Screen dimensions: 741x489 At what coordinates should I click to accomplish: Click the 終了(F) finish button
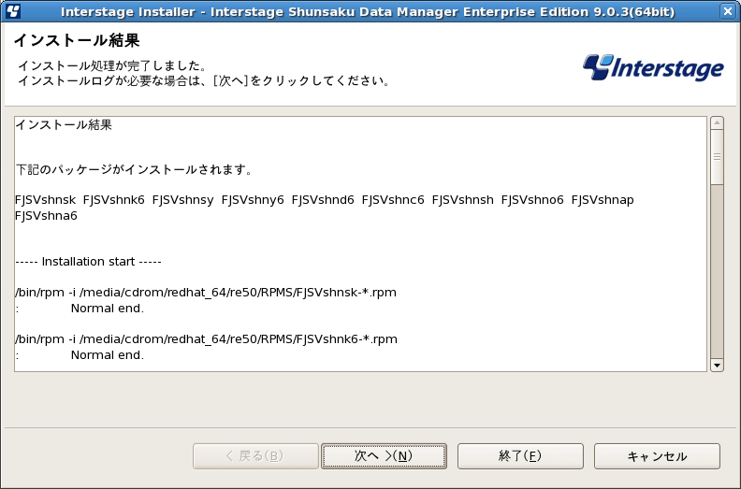tap(520, 456)
